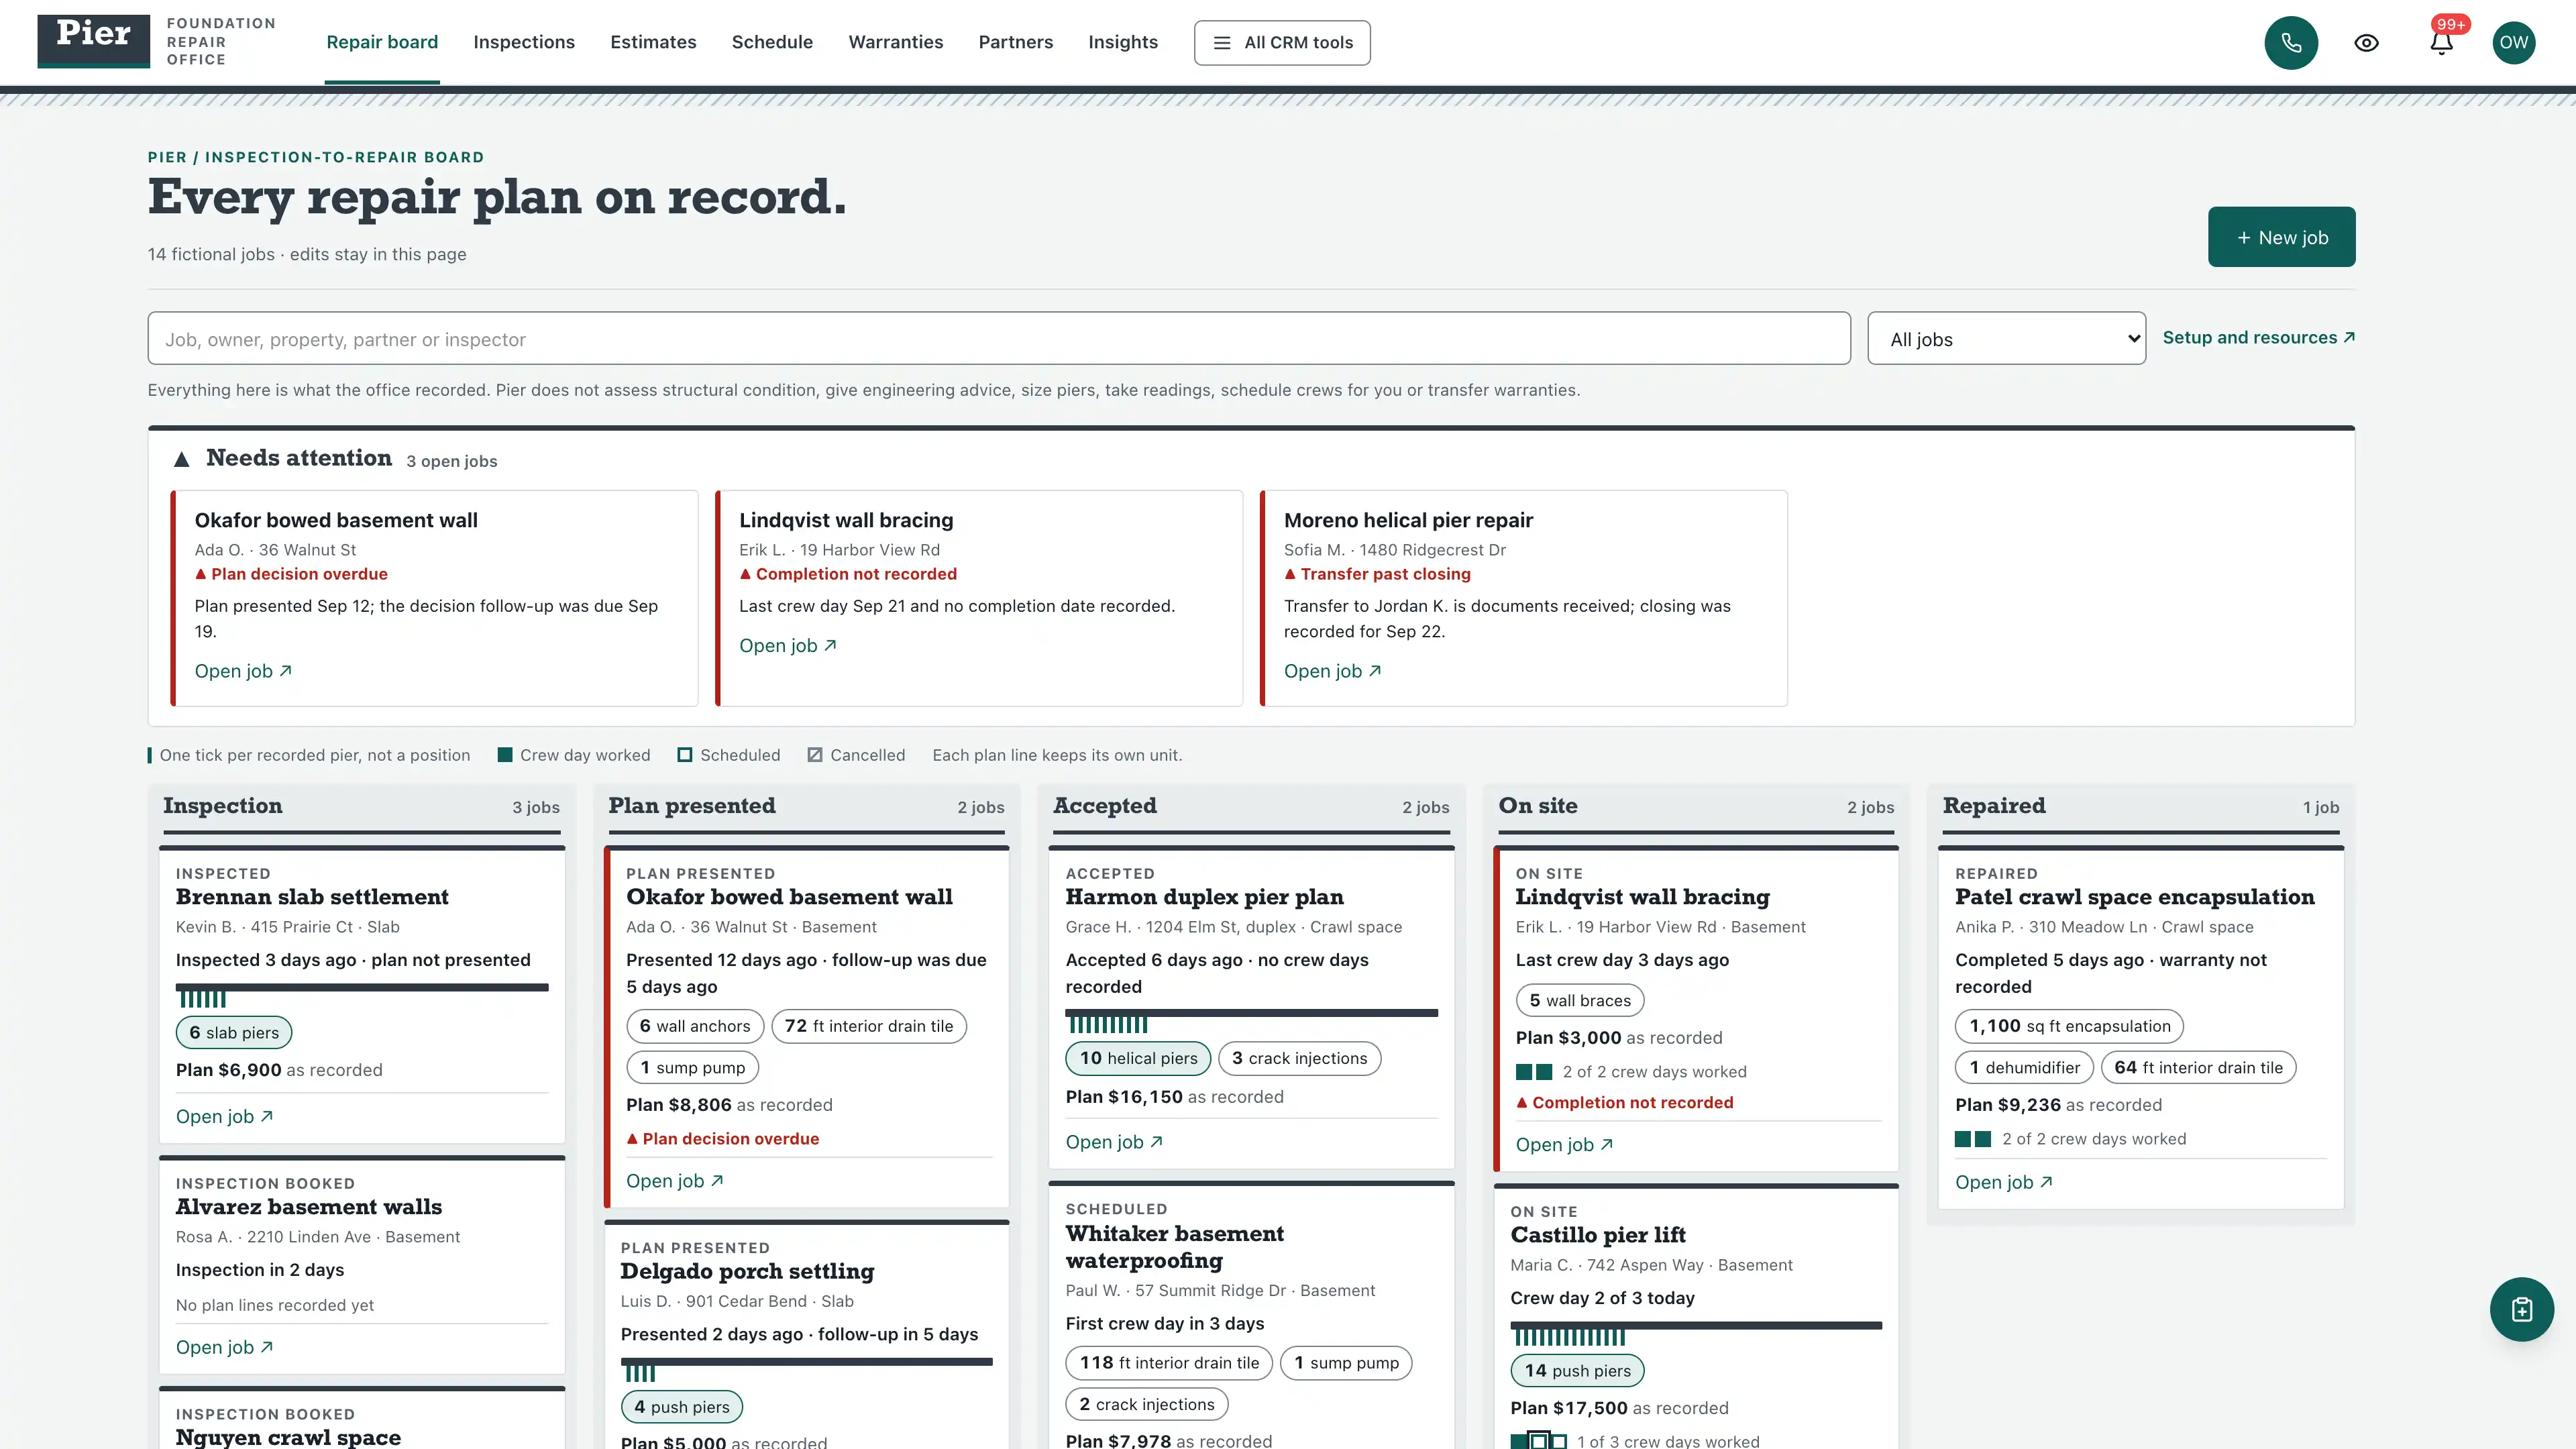
Task: Open the notifications bell with 99+ badge
Action: click(2441, 43)
